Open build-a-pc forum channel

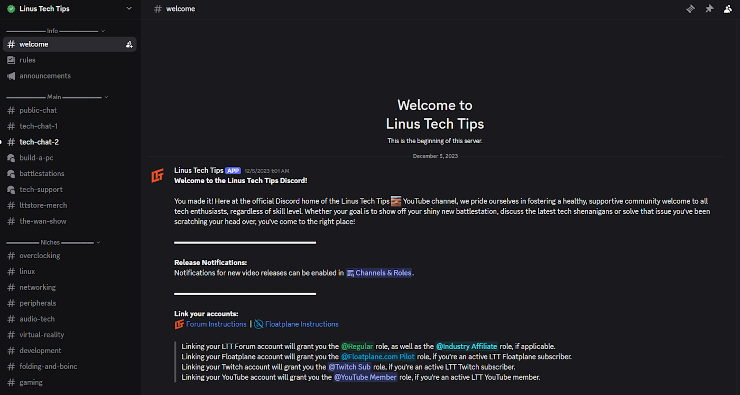pyautogui.click(x=70, y=158)
